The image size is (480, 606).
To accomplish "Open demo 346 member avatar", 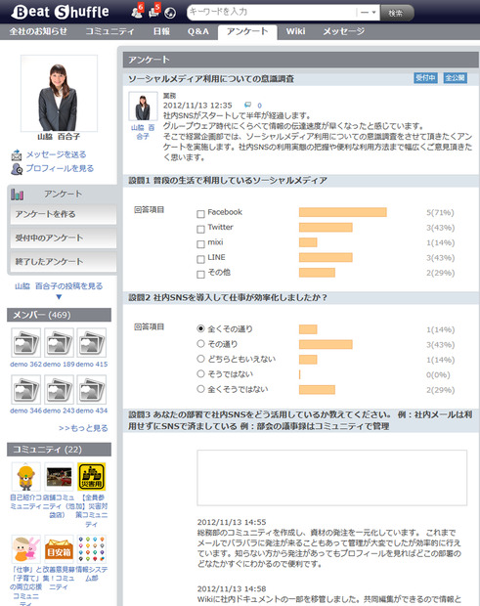I will 25,389.
